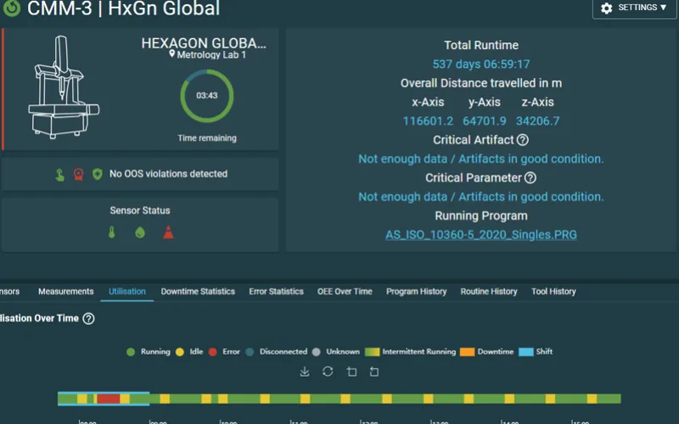The width and height of the screenshot is (679, 424).
Task: Toggle the Error legend entry
Action: [224, 352]
